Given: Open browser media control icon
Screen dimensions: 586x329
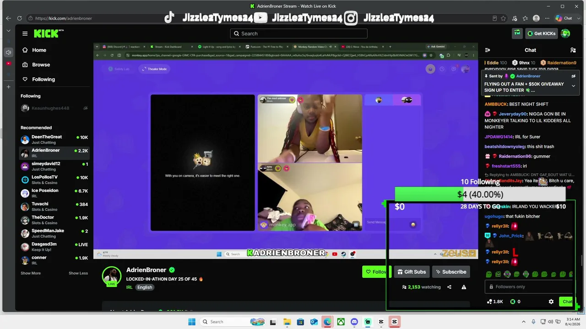Looking at the screenshot, I should [515, 18].
